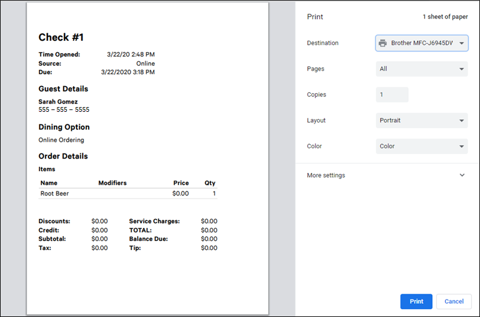Screen dimensions: 480x317
Task: Click the Source value "Online"
Action: 145,63
